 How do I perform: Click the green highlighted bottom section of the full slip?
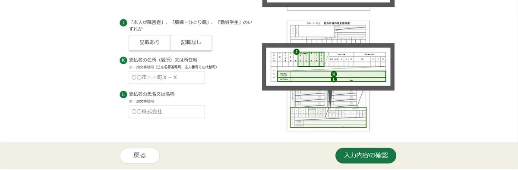(x=328, y=117)
